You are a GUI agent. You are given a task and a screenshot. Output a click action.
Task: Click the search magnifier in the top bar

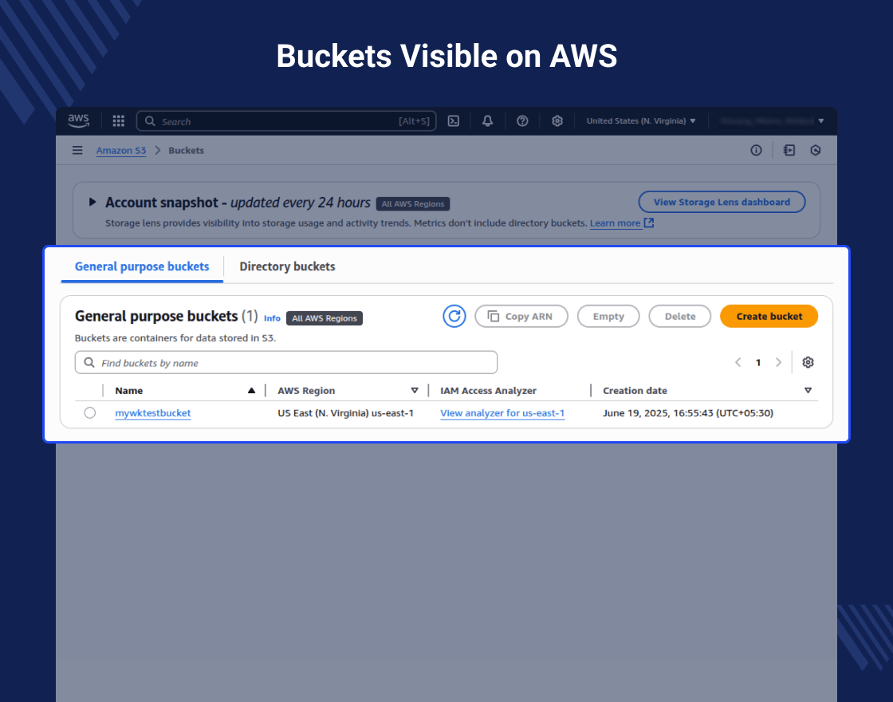coord(150,120)
